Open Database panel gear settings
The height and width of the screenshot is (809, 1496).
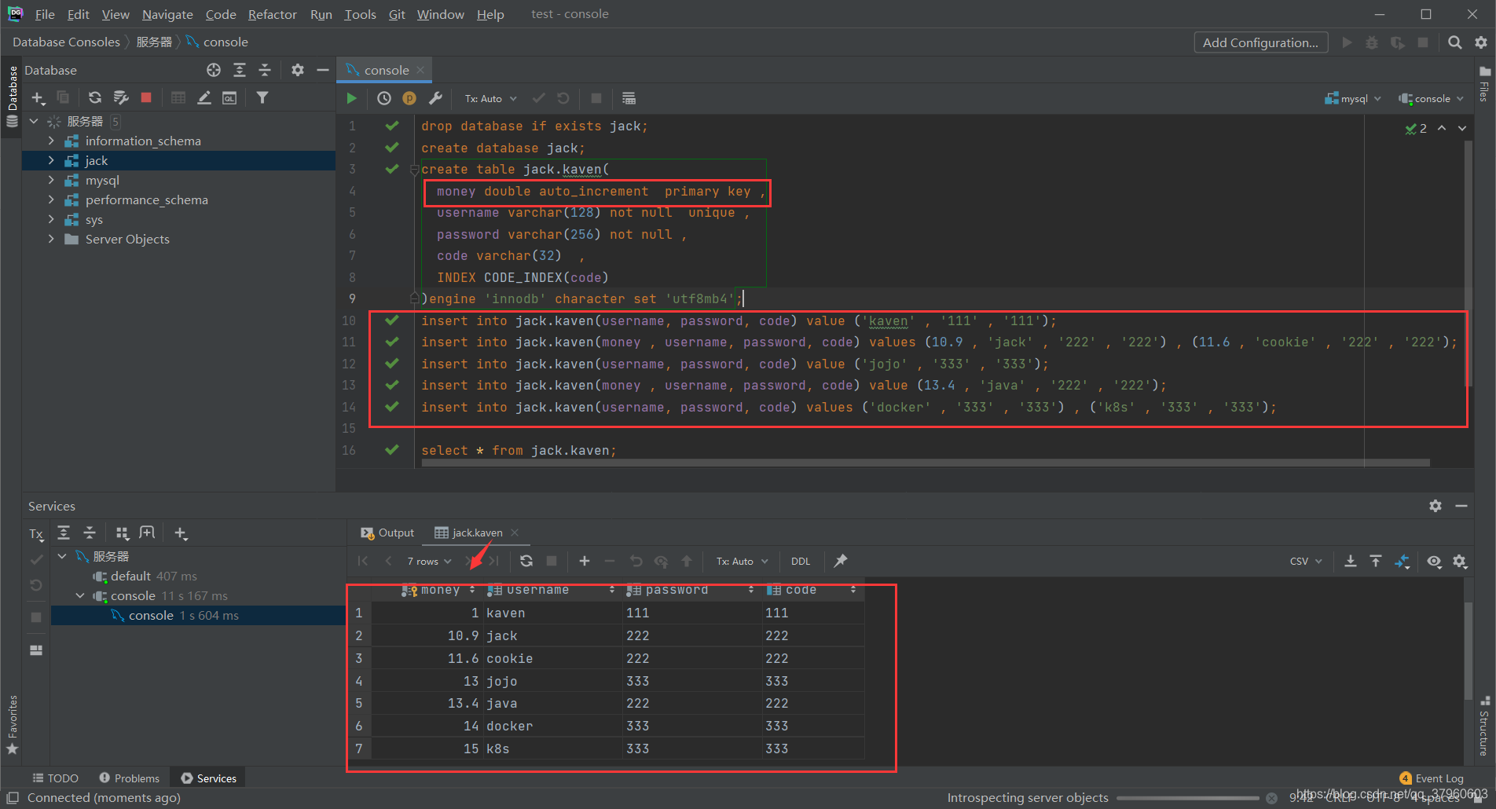click(298, 70)
